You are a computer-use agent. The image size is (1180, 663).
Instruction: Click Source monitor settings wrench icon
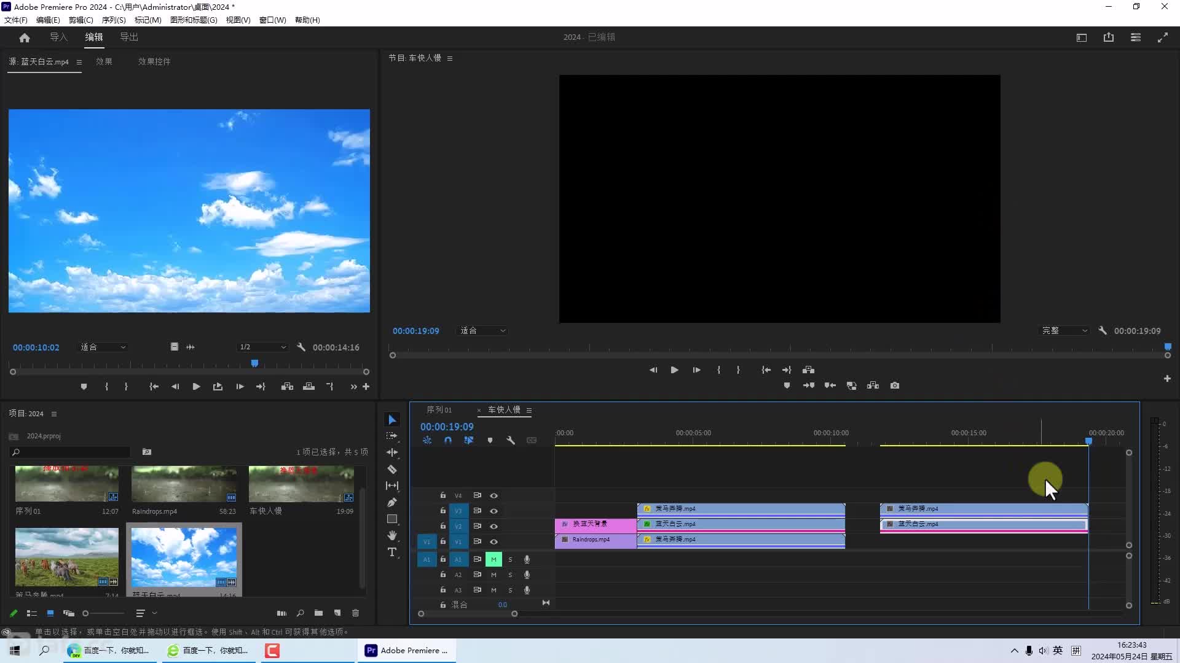[301, 347]
